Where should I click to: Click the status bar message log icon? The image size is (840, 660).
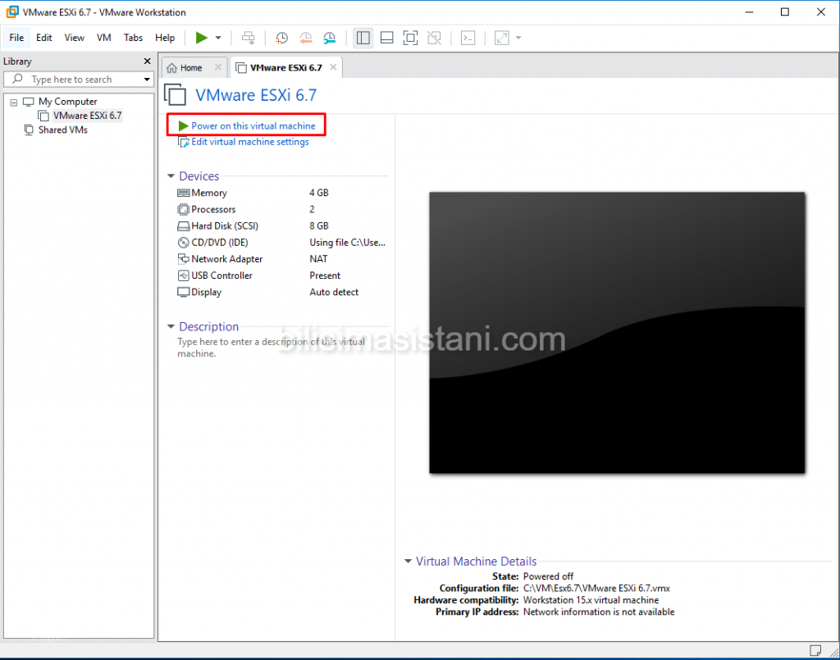click(815, 650)
